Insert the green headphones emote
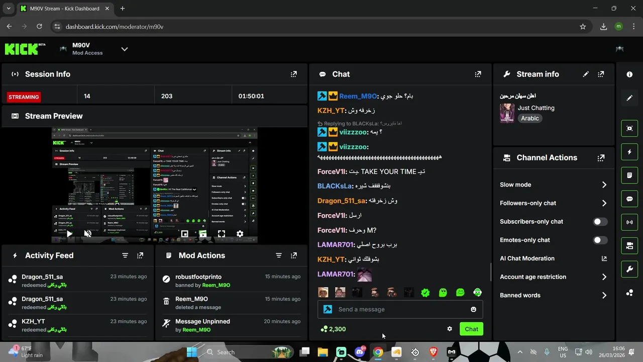Image resolution: width=643 pixels, height=362 pixels. click(x=477, y=293)
